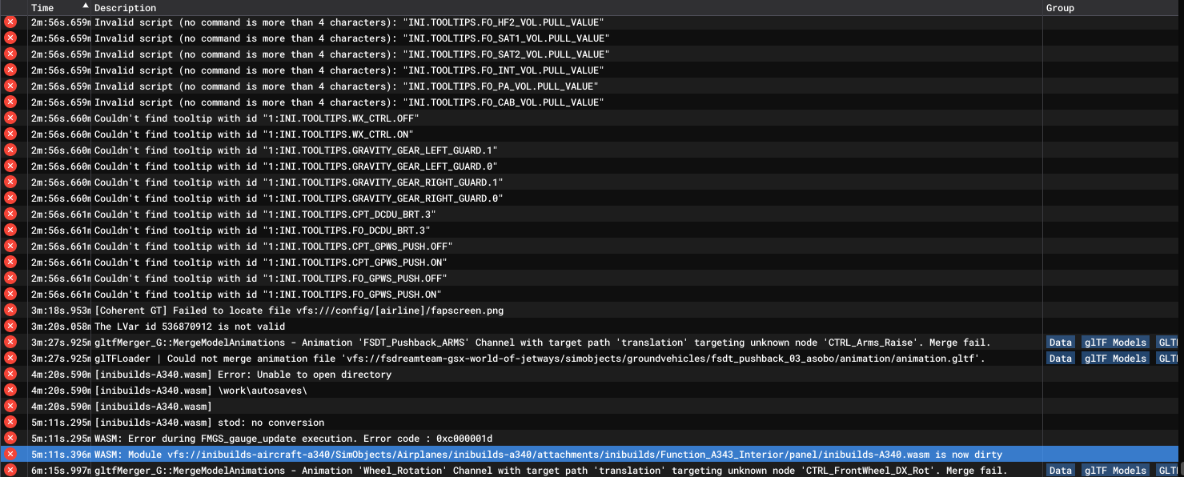Click error icon for Wheel_Rotation merge fail row
The height and width of the screenshot is (477, 1184).
pyautogui.click(x=10, y=471)
